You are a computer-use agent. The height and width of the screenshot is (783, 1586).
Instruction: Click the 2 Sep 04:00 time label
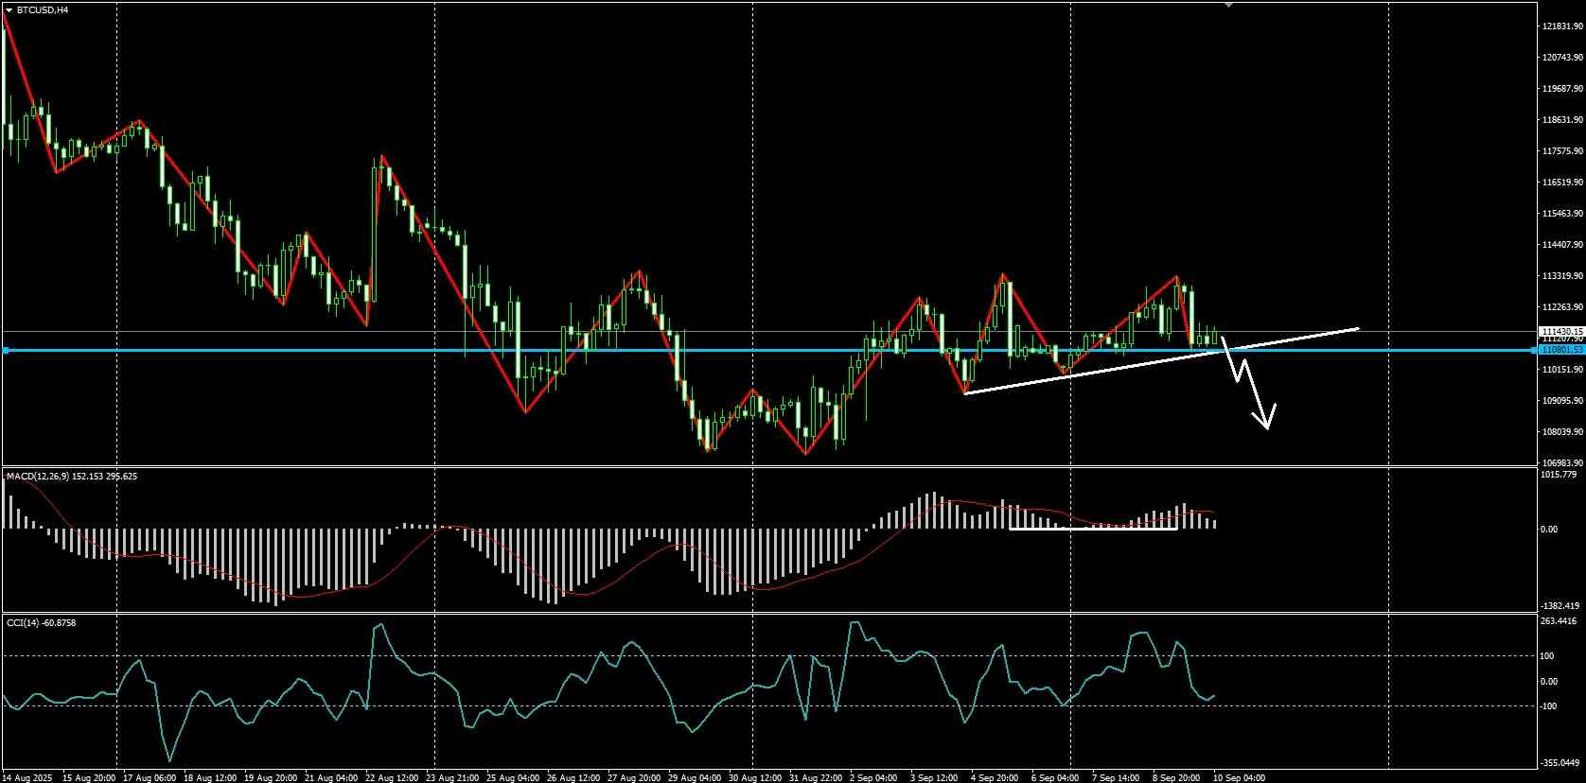873,777
